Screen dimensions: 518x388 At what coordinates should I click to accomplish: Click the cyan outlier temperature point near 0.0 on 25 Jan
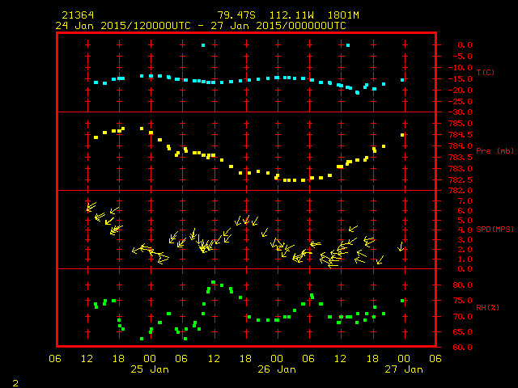coord(203,45)
